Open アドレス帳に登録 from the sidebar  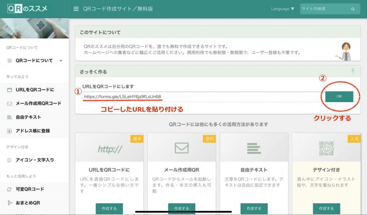[x=32, y=131]
